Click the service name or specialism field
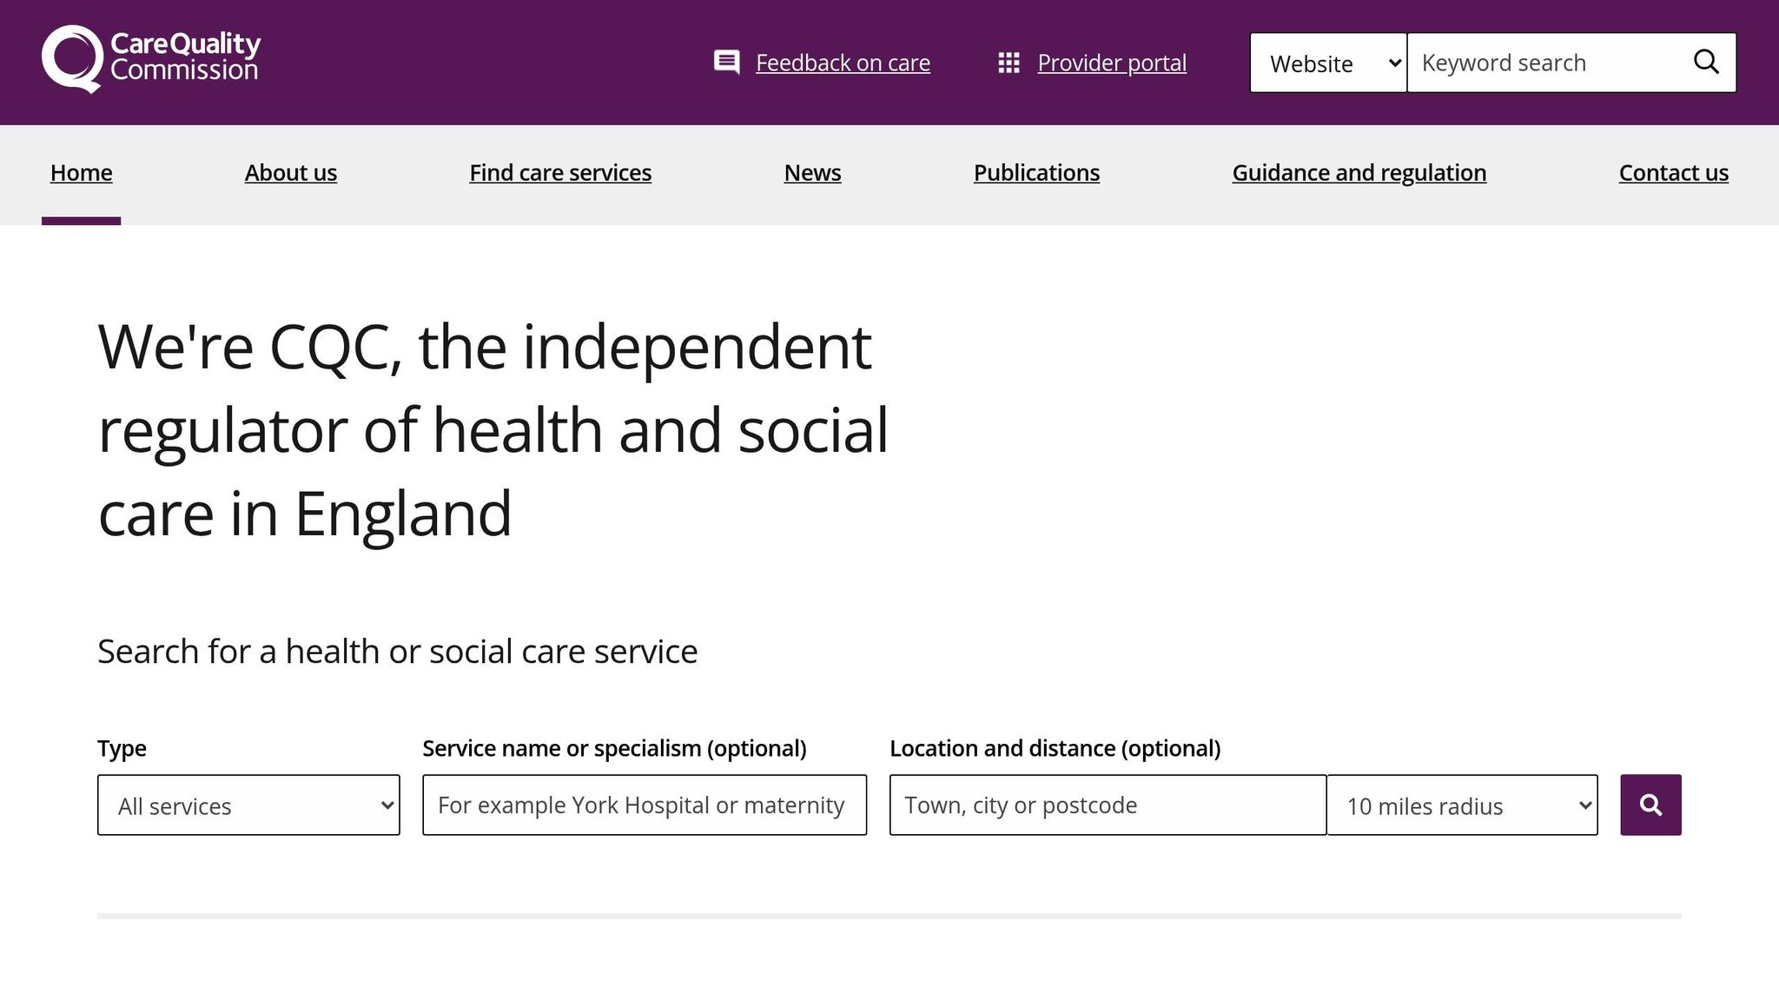Image resolution: width=1779 pixels, height=1001 pixels. point(644,805)
